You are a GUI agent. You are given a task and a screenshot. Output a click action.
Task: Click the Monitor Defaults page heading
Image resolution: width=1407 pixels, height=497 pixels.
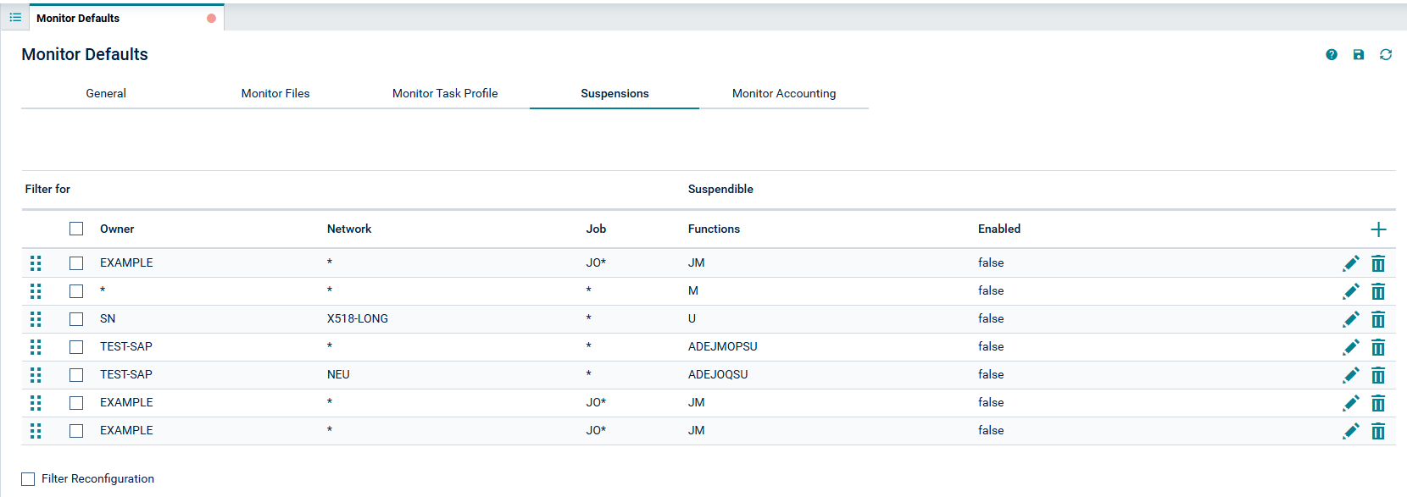[x=85, y=54]
